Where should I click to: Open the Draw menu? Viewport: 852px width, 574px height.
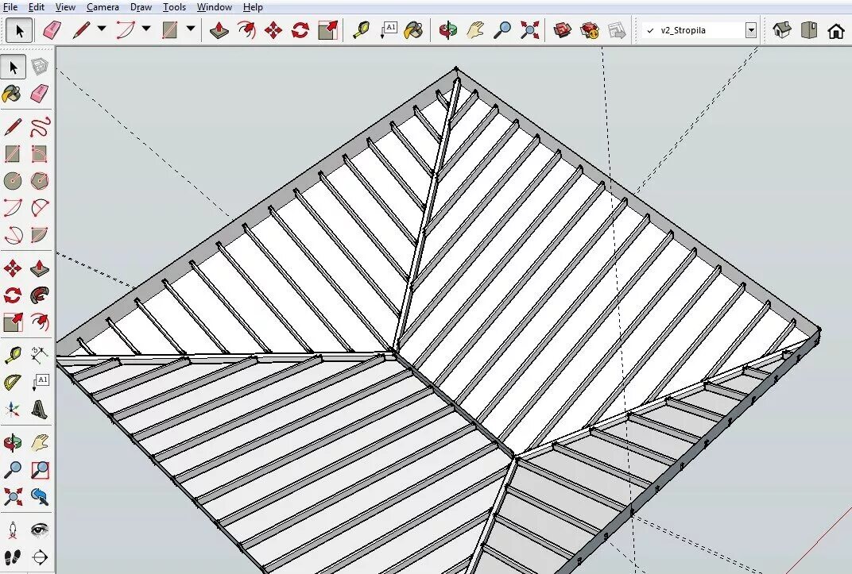[x=141, y=7]
